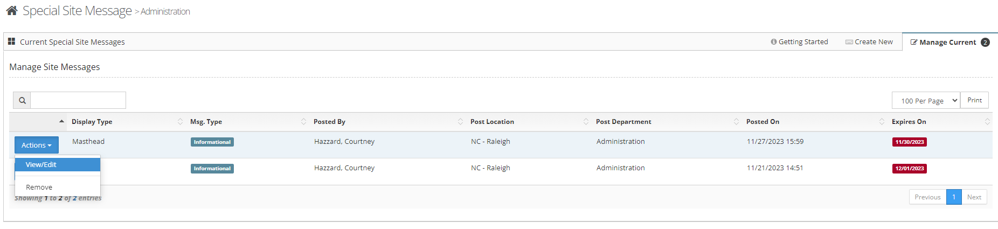
Task: Click page number 1 in pagination
Action: click(953, 197)
